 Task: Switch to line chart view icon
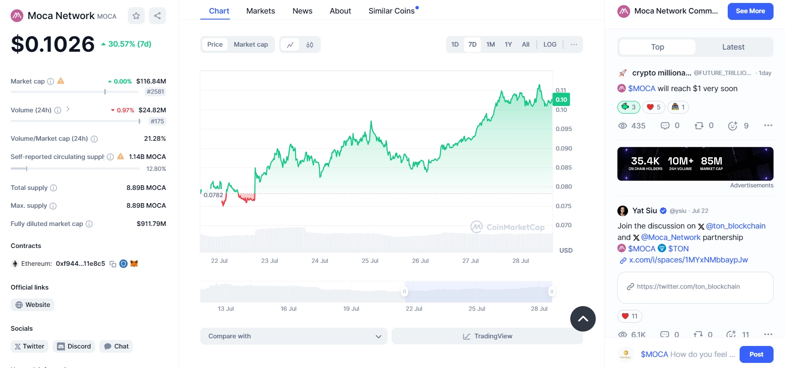pyautogui.click(x=290, y=45)
